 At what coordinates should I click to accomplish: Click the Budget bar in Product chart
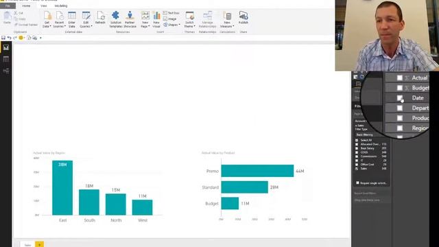(230, 203)
